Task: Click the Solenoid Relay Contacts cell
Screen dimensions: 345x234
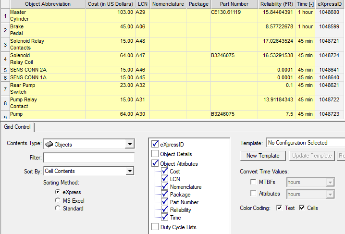Action: coord(48,44)
